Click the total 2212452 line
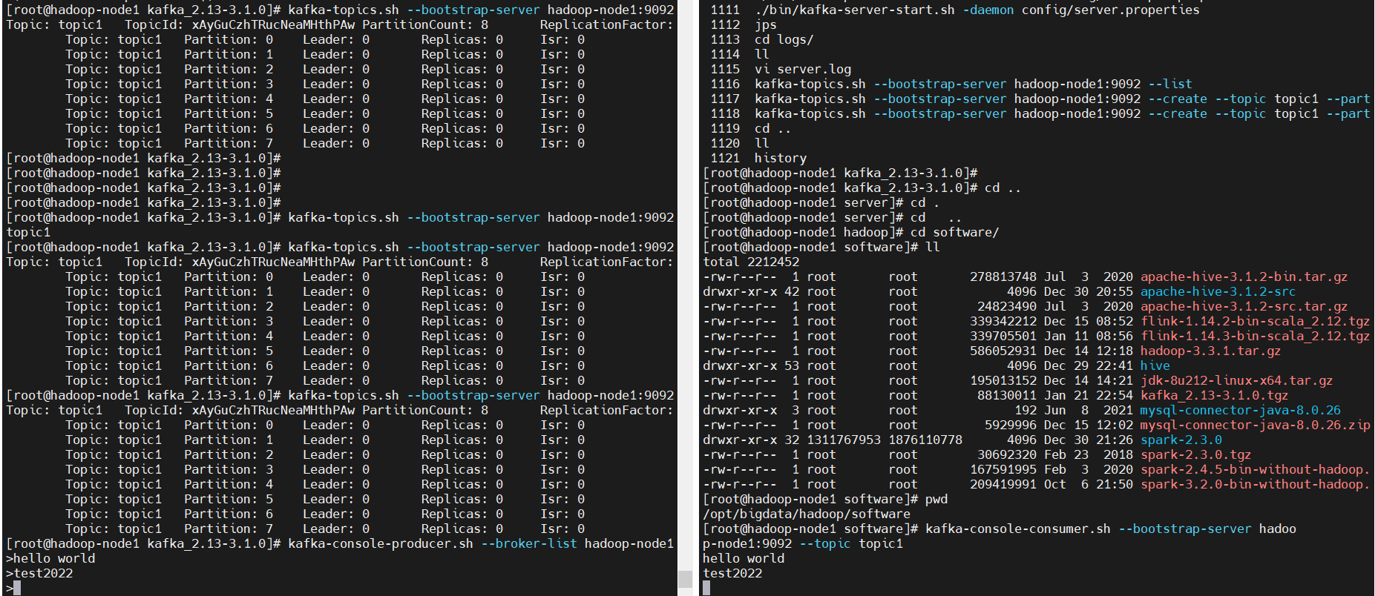This screenshot has height=596, width=1375. [x=751, y=262]
